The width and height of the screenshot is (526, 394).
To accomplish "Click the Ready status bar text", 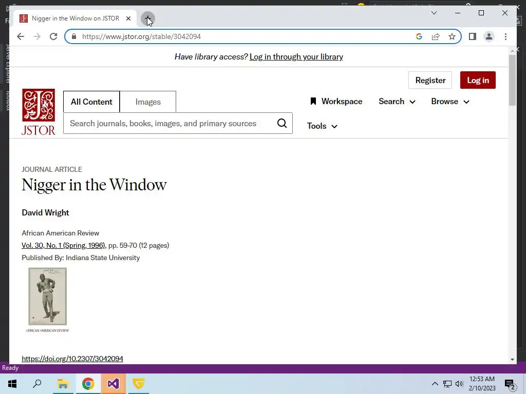I will pyautogui.click(x=10, y=368).
